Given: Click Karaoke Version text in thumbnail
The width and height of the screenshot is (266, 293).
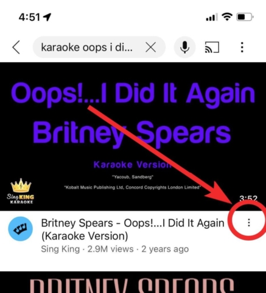Looking at the screenshot, I should coord(133,165).
